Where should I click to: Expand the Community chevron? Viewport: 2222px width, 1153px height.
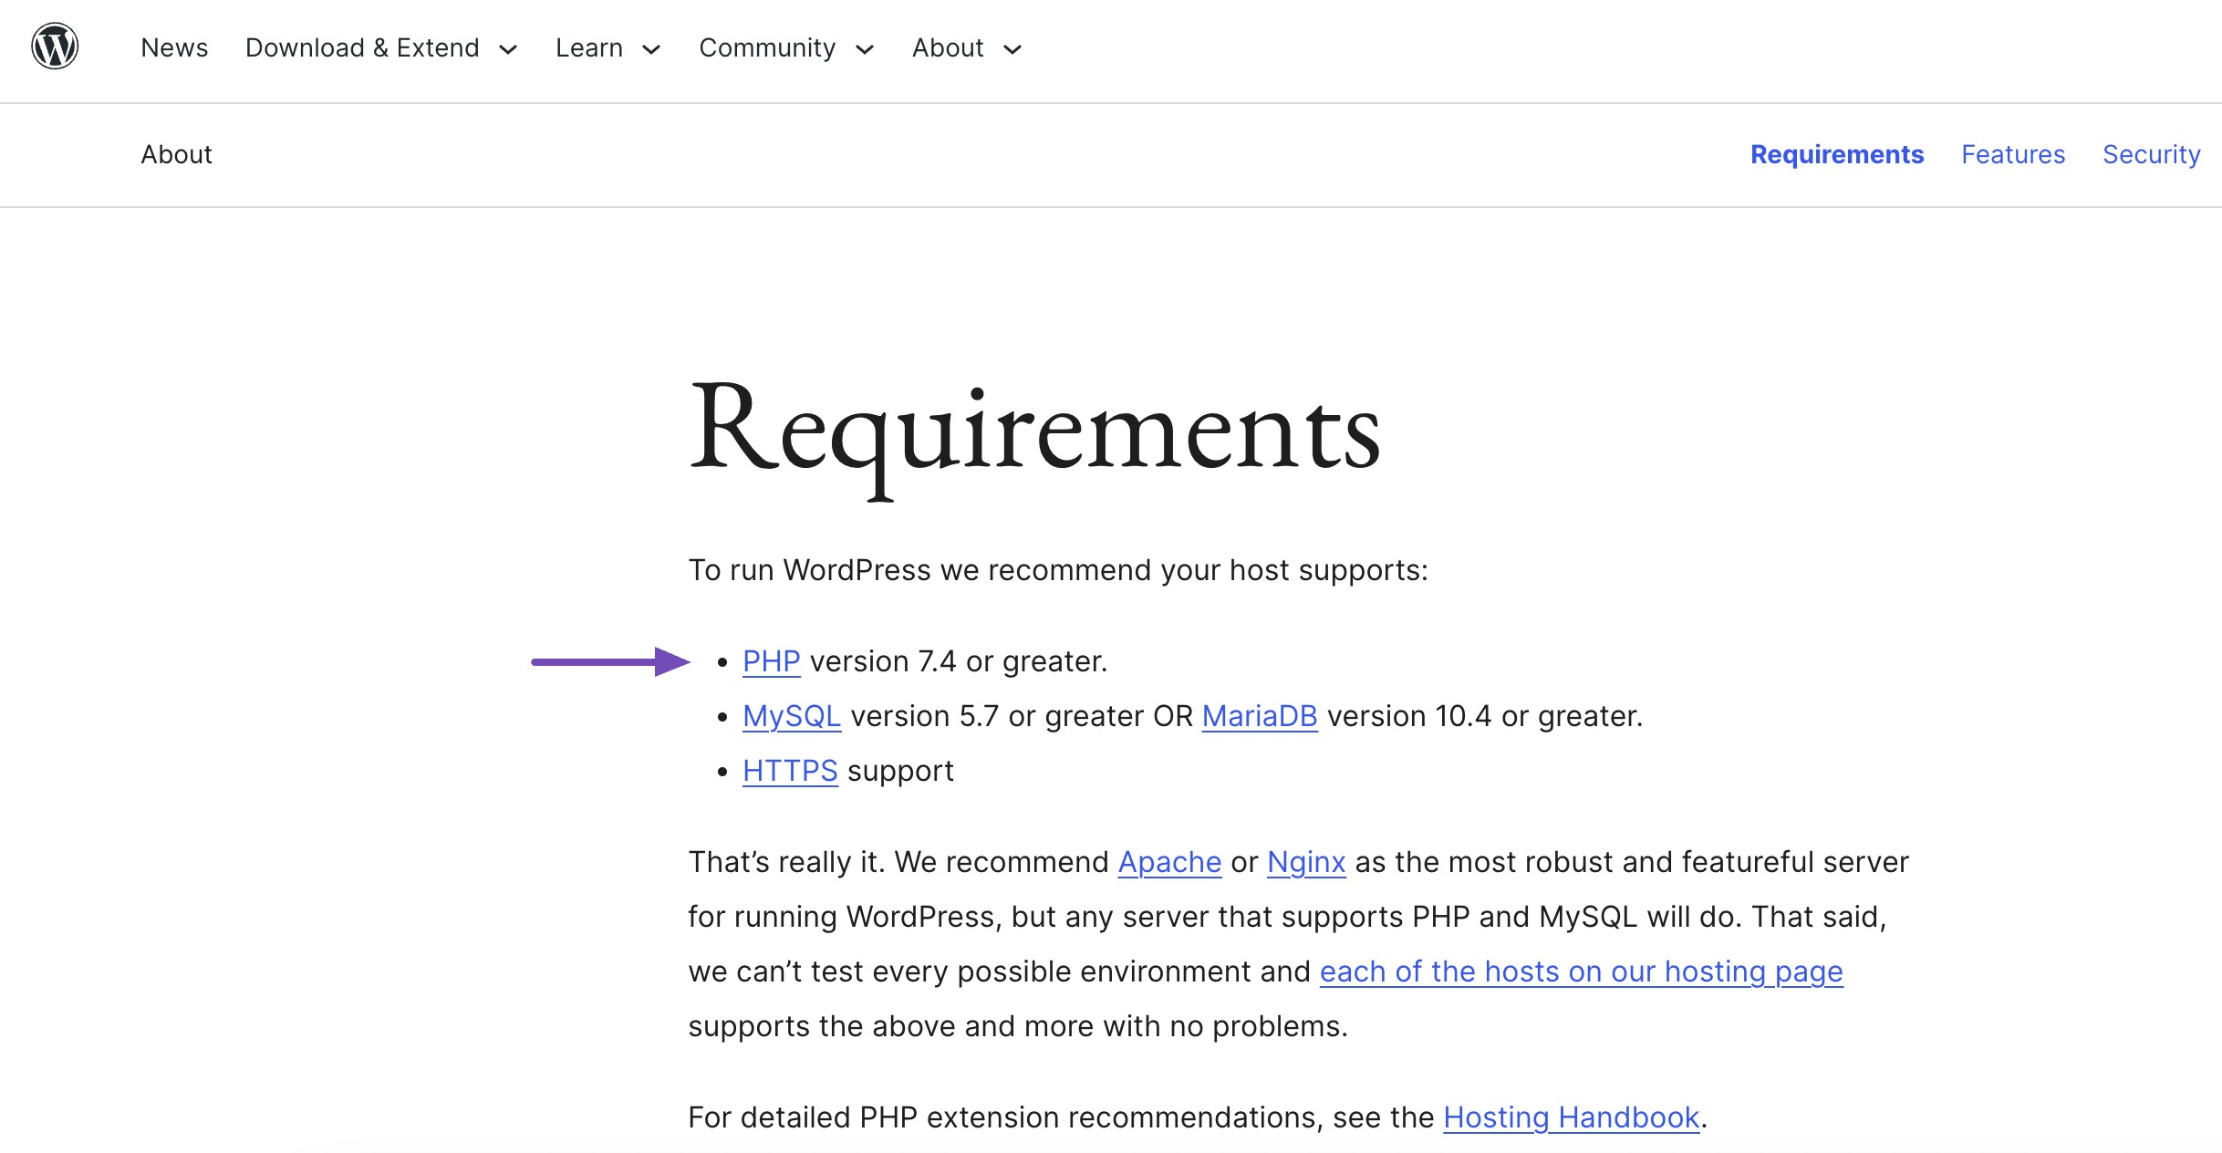click(865, 49)
